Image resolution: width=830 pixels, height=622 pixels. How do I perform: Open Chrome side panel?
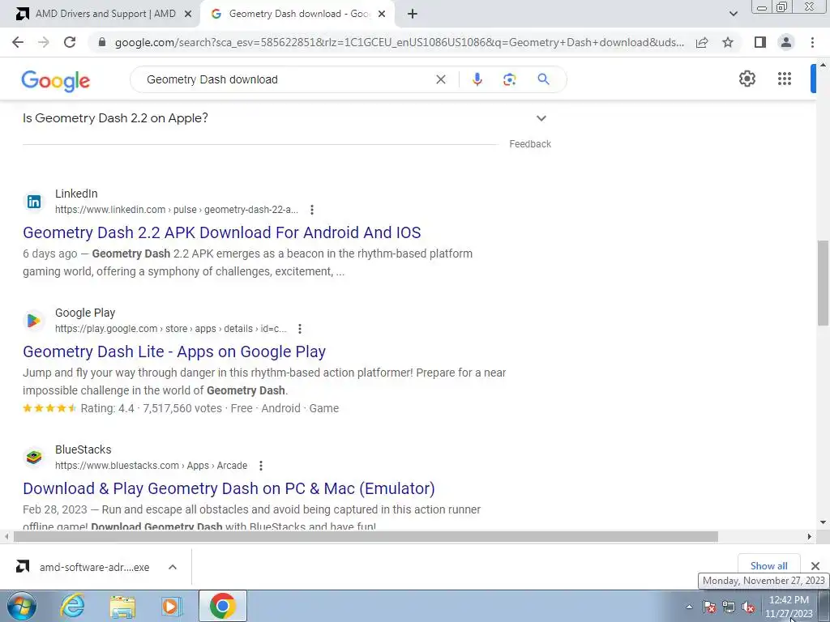click(x=759, y=42)
